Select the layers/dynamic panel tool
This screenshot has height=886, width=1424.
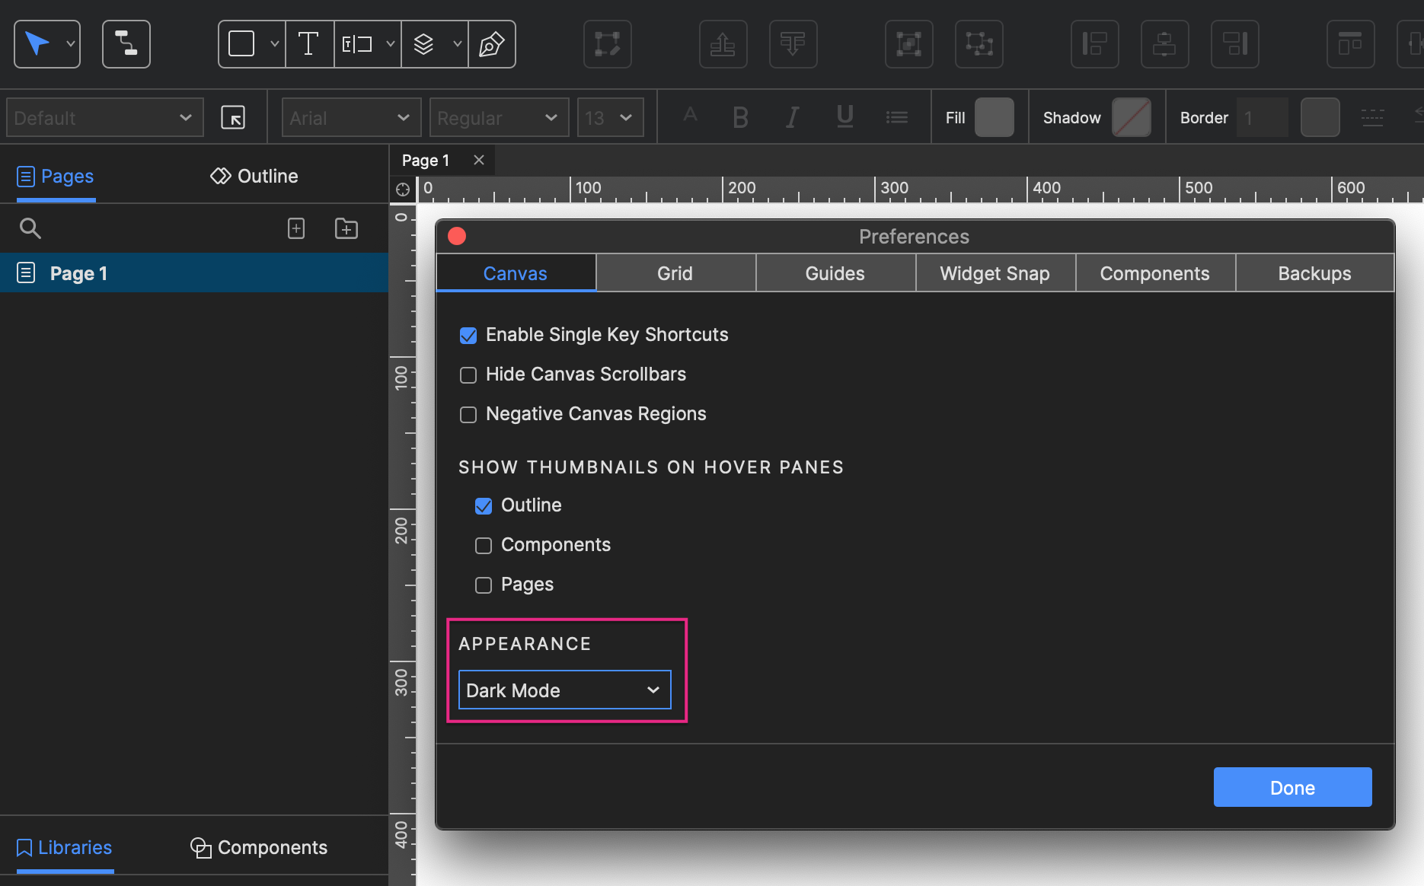[424, 44]
